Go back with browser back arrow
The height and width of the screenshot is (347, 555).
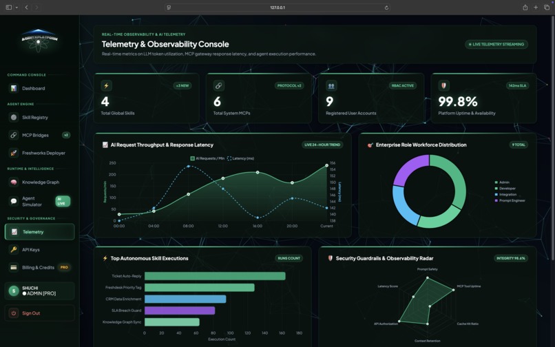[26, 7]
